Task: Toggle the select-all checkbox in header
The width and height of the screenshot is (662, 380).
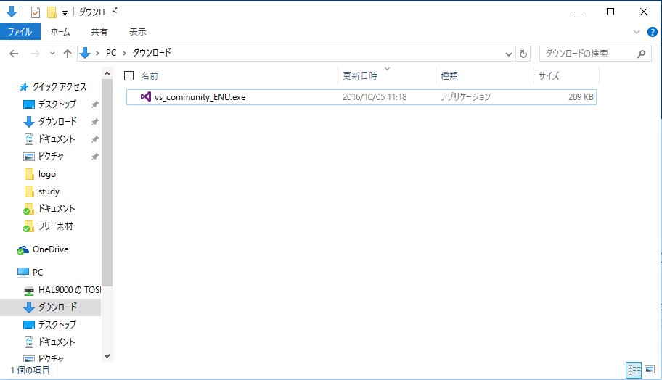Action: (x=128, y=76)
